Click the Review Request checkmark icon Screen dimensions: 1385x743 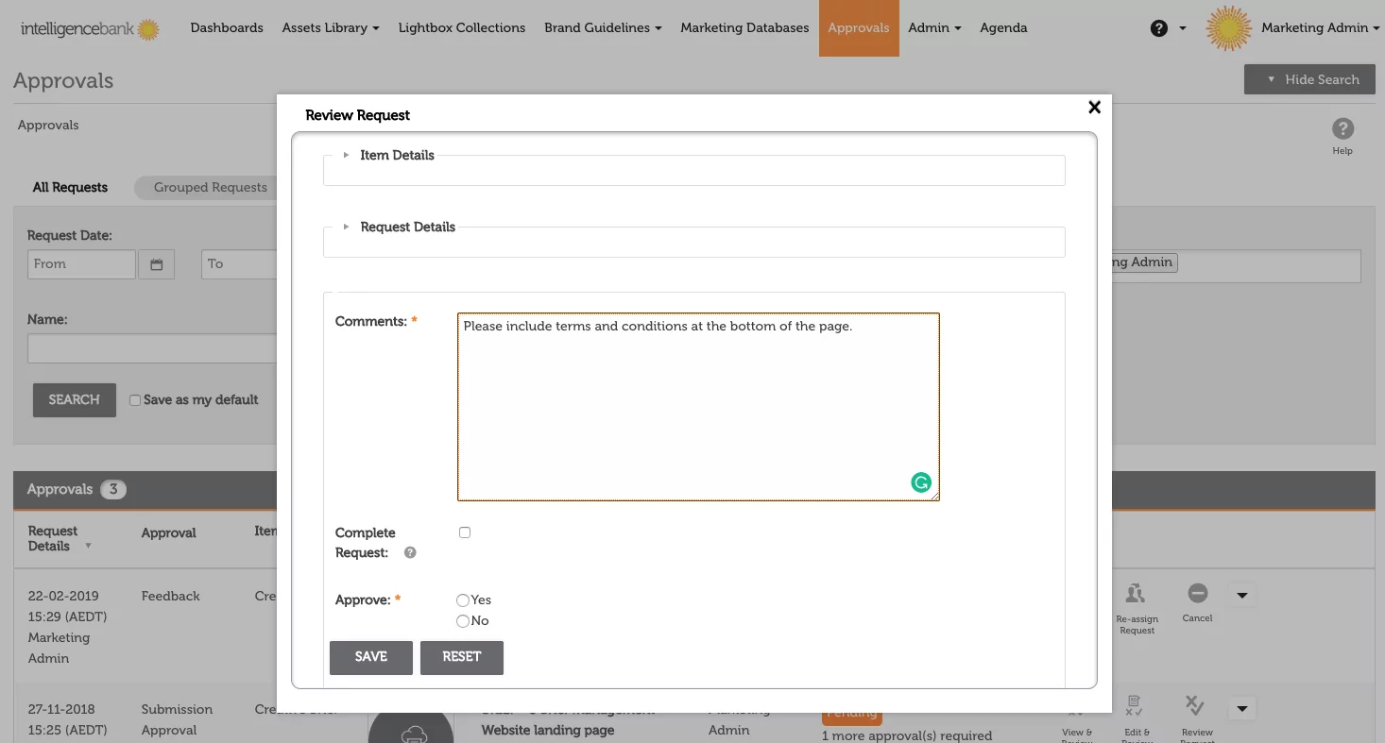click(1195, 706)
